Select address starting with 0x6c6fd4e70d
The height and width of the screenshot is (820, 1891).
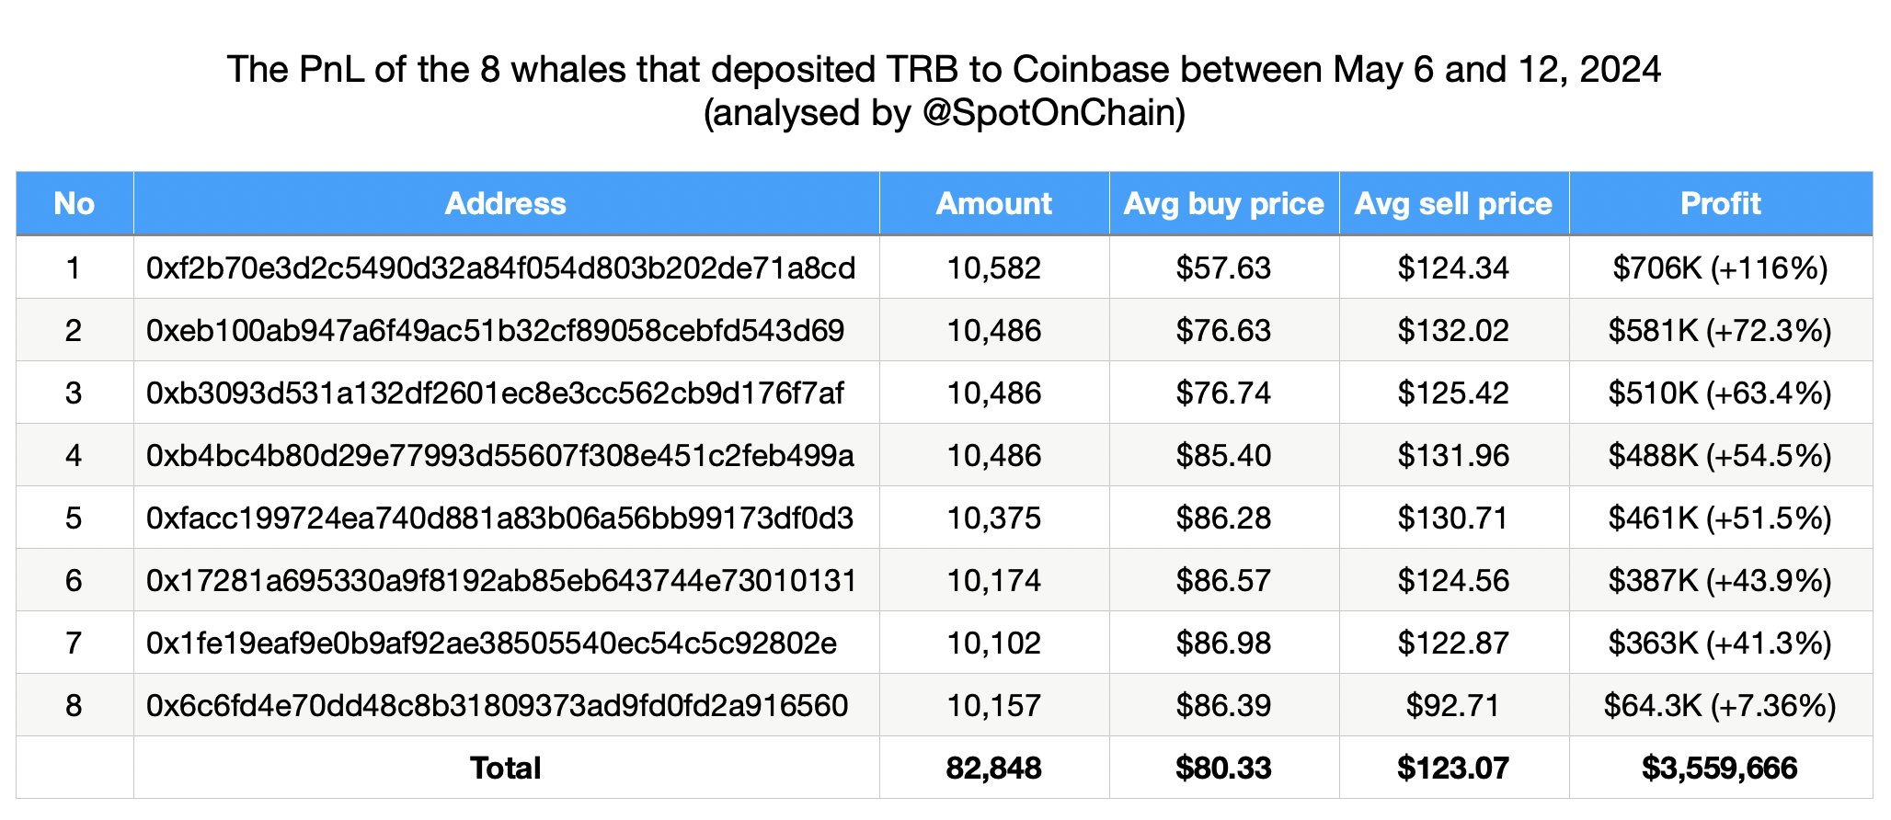(497, 706)
